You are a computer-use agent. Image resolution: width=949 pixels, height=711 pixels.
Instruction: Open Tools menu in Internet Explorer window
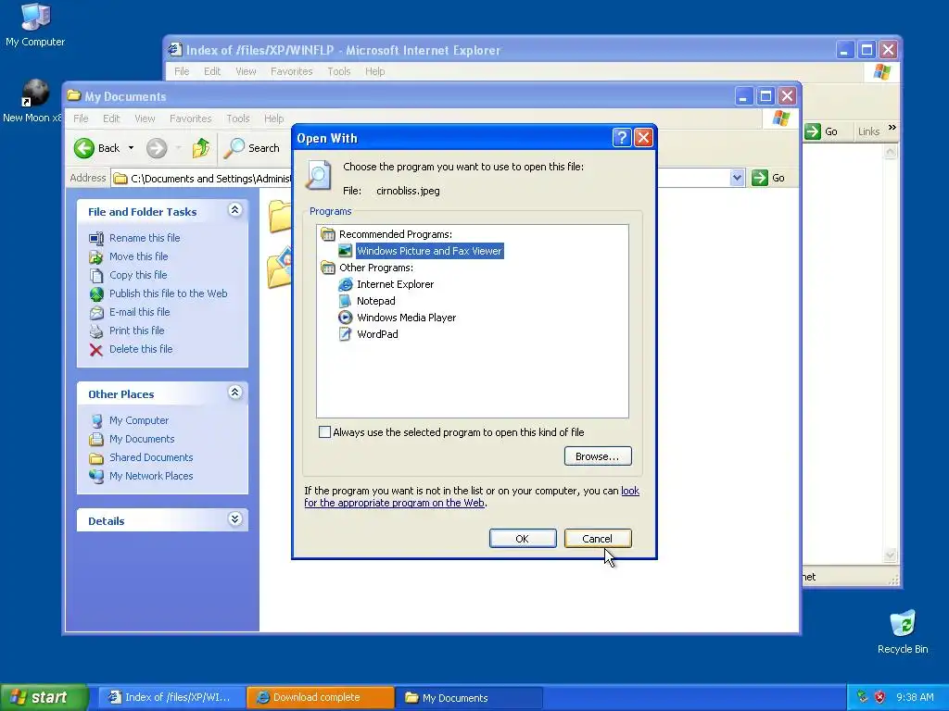pyautogui.click(x=339, y=71)
